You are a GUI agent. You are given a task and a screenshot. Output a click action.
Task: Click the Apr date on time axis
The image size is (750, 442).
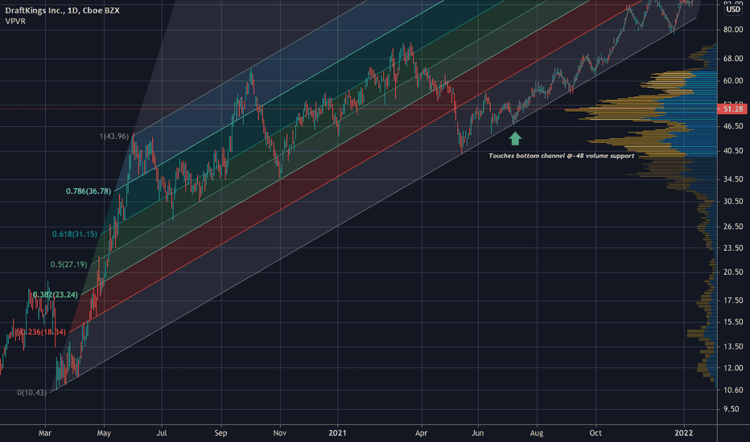pyautogui.click(x=421, y=433)
